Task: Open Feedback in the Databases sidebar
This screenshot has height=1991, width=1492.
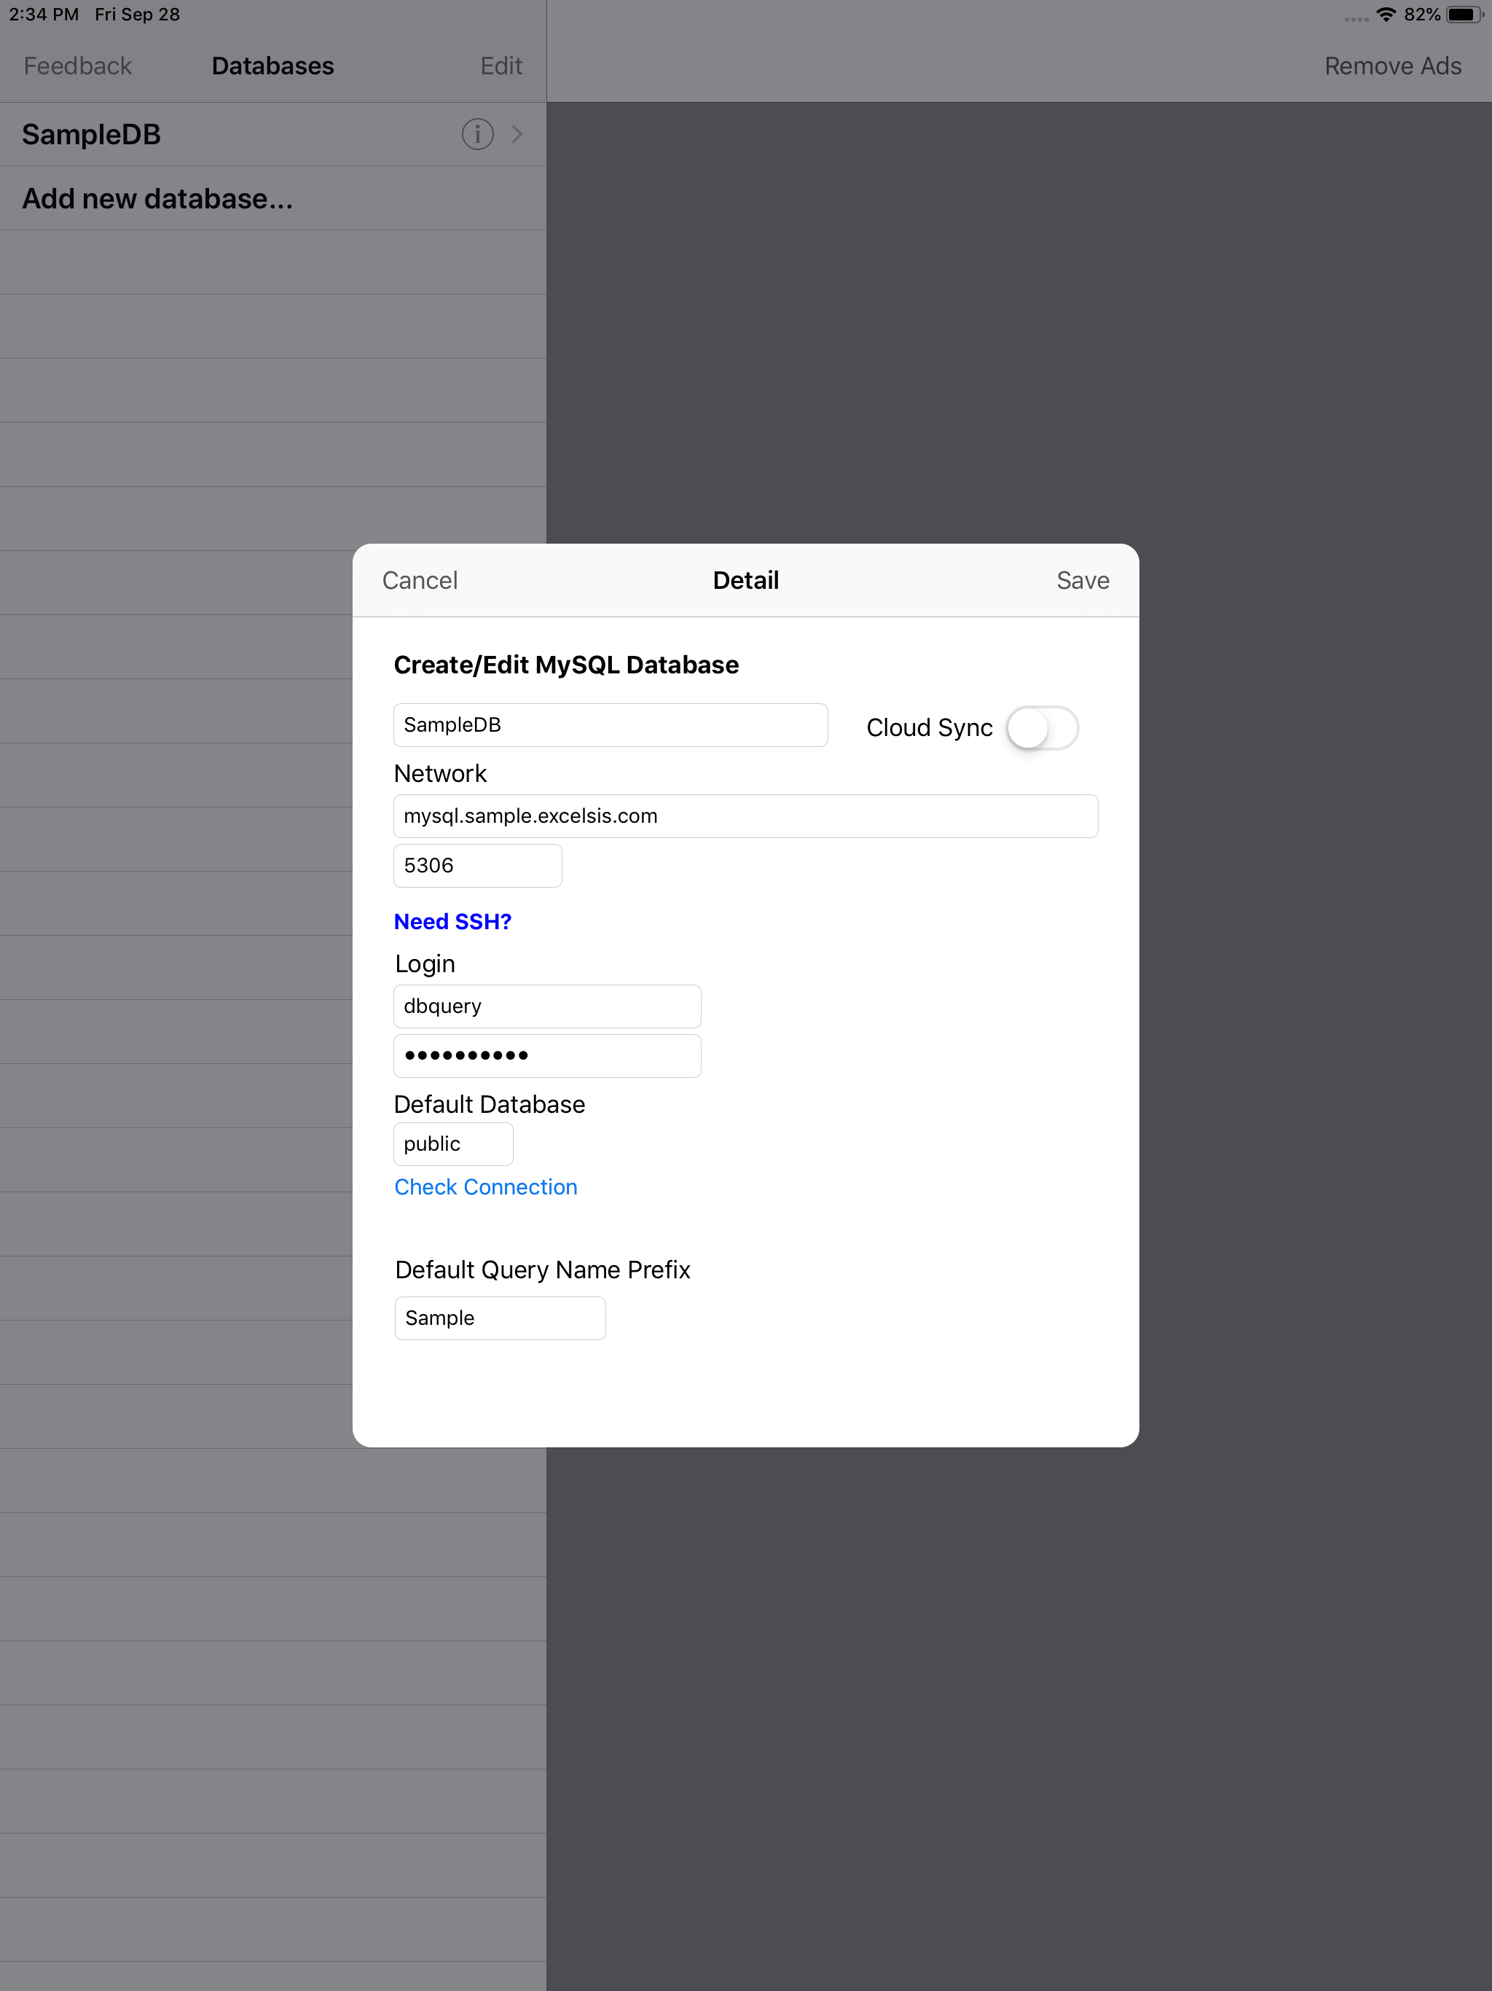Action: click(77, 66)
